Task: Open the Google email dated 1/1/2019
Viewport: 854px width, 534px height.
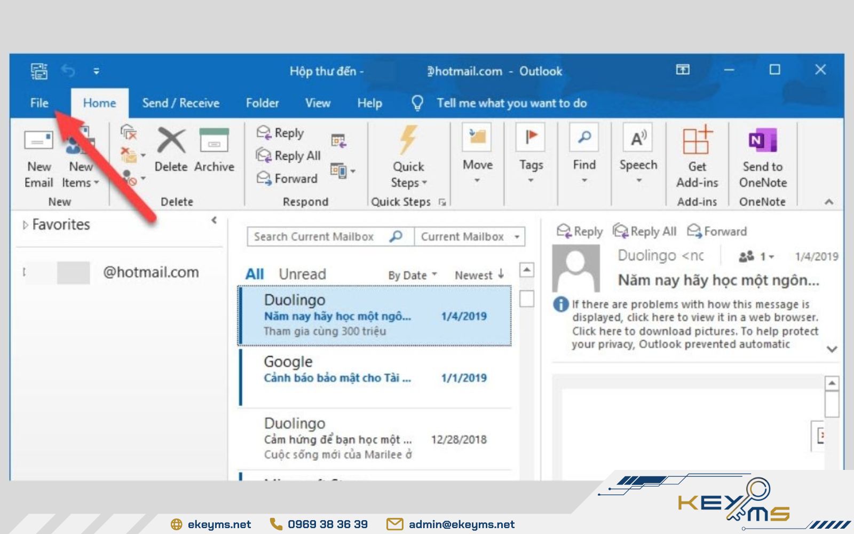Action: click(x=375, y=377)
